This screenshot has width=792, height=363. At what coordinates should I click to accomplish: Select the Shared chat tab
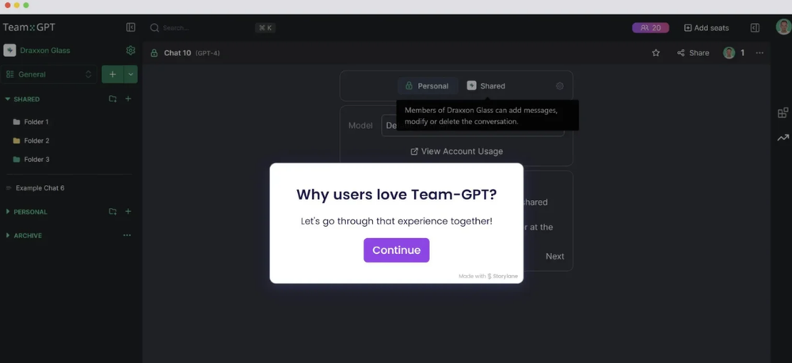(x=486, y=85)
